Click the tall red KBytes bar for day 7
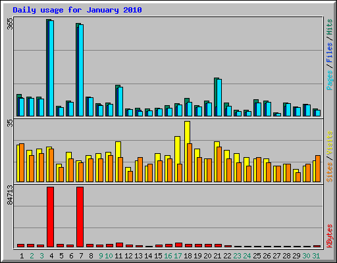 [80, 217]
